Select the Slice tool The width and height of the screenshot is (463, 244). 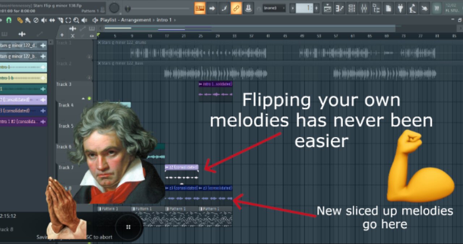pyautogui.click(x=60, y=20)
